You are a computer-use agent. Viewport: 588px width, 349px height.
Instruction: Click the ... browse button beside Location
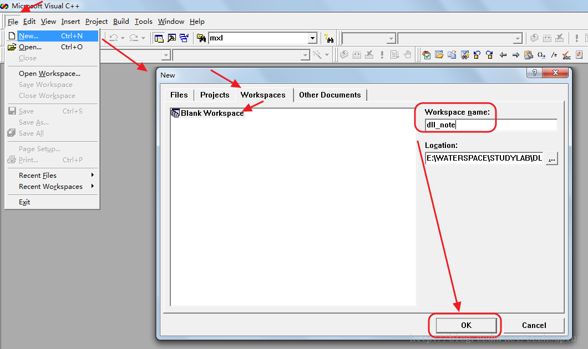pyautogui.click(x=551, y=158)
